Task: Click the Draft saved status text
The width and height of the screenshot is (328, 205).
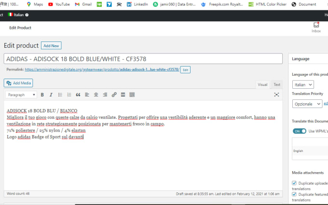Action: (228, 194)
